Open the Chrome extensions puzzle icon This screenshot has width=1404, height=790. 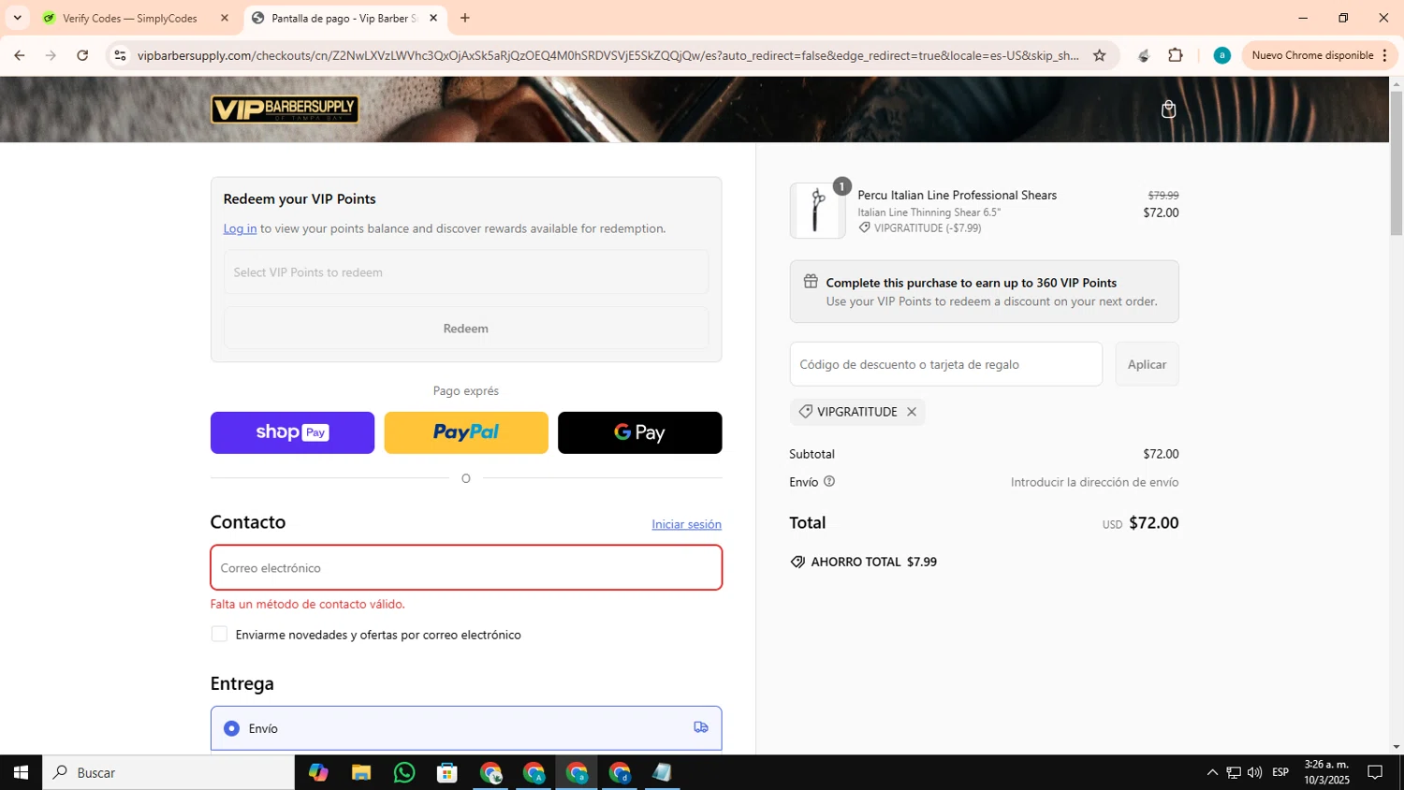coord(1176,55)
